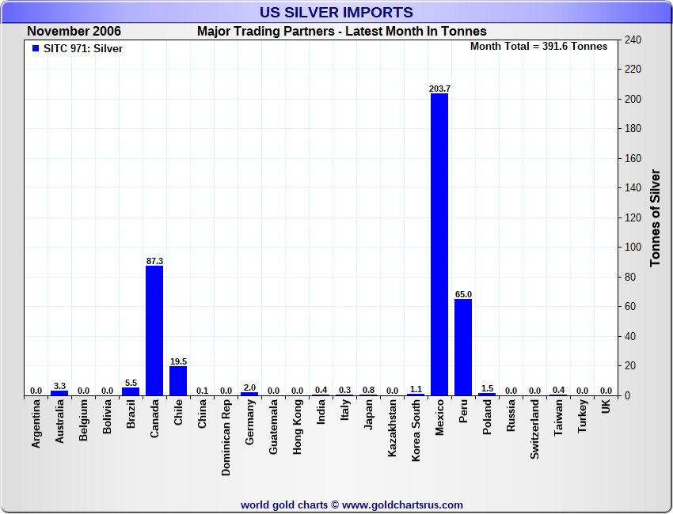Click the Australia bar labeled 3.3
This screenshot has width=673, height=514.
tap(59, 392)
